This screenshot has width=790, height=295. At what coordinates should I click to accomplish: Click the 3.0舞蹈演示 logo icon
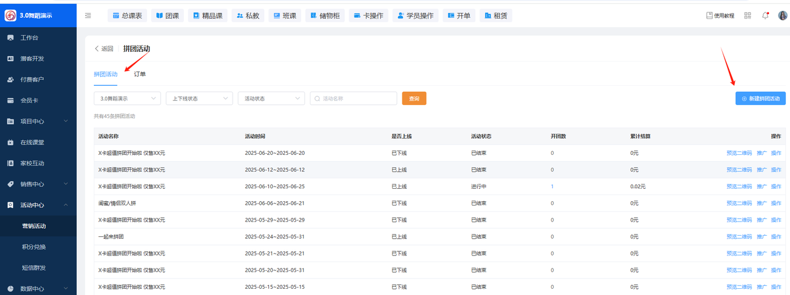tap(10, 15)
